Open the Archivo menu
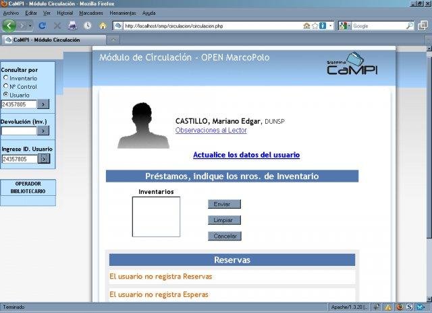Image resolution: width=432 pixels, height=313 pixels. click(11, 13)
